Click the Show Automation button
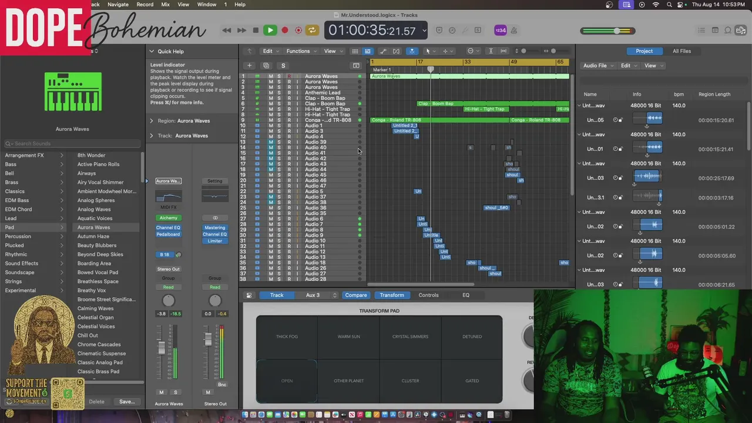Screen dimensions: 752x423 point(383,51)
